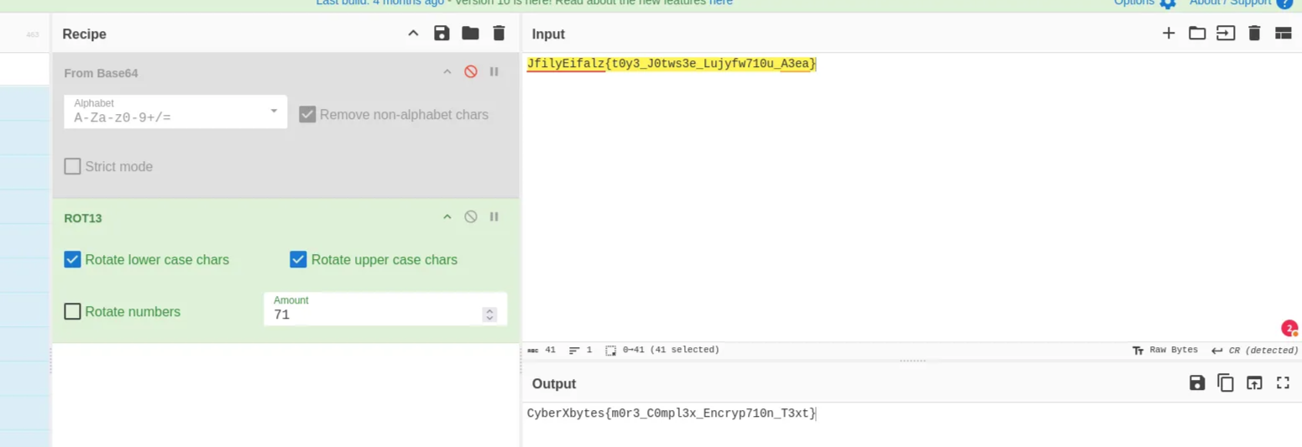Save the current recipe
This screenshot has width=1302, height=447.
pyautogui.click(x=442, y=34)
